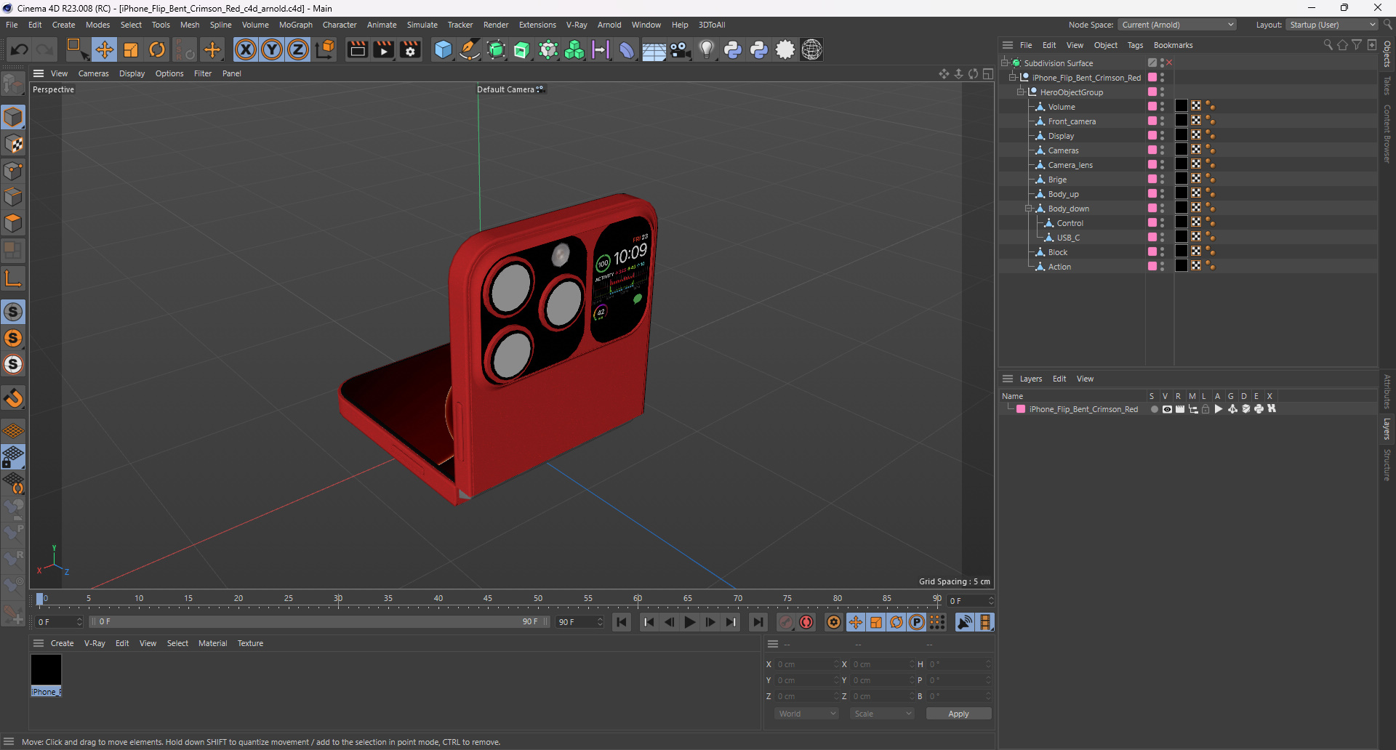Click the Coordinate System icon

(x=326, y=49)
